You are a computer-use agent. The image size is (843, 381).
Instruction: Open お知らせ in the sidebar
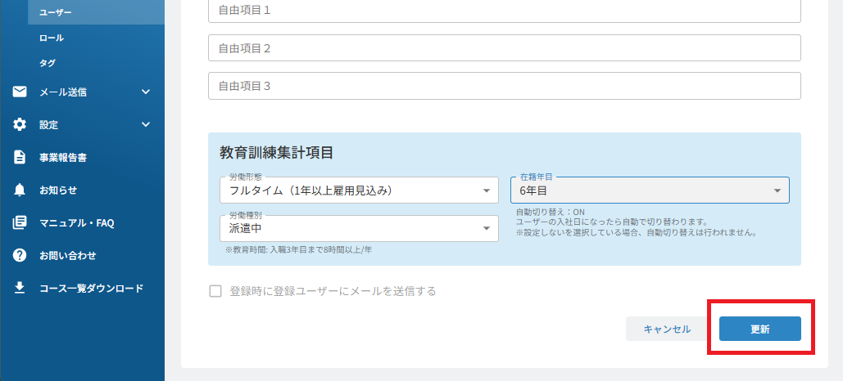click(x=82, y=190)
